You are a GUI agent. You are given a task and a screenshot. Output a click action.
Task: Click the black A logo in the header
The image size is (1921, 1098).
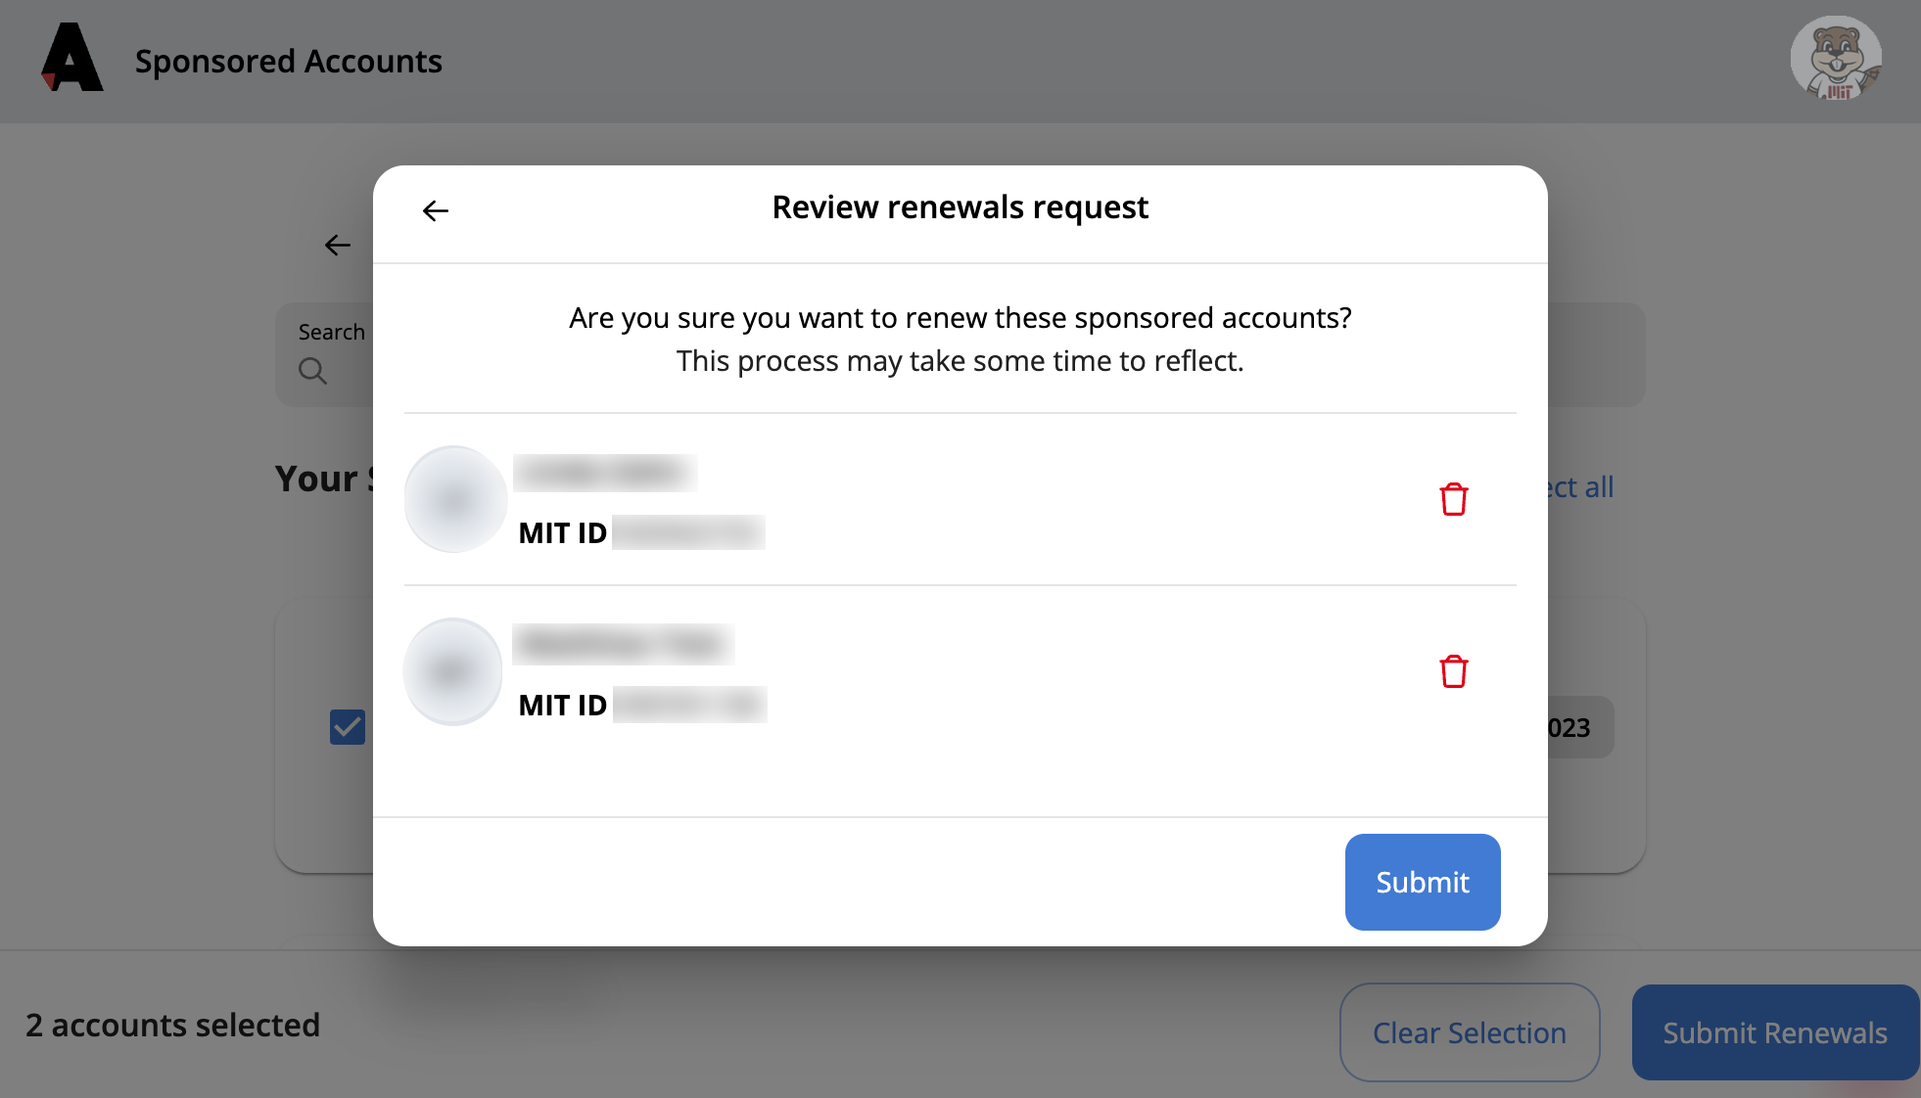tap(71, 57)
